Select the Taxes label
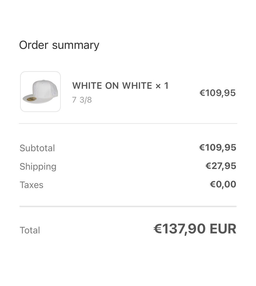The height and width of the screenshot is (286, 256). pyautogui.click(x=31, y=185)
